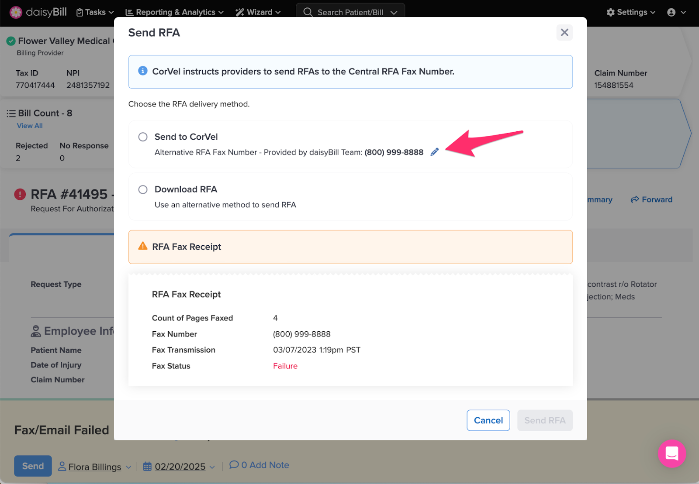Open the user account avatar menu

(671, 12)
